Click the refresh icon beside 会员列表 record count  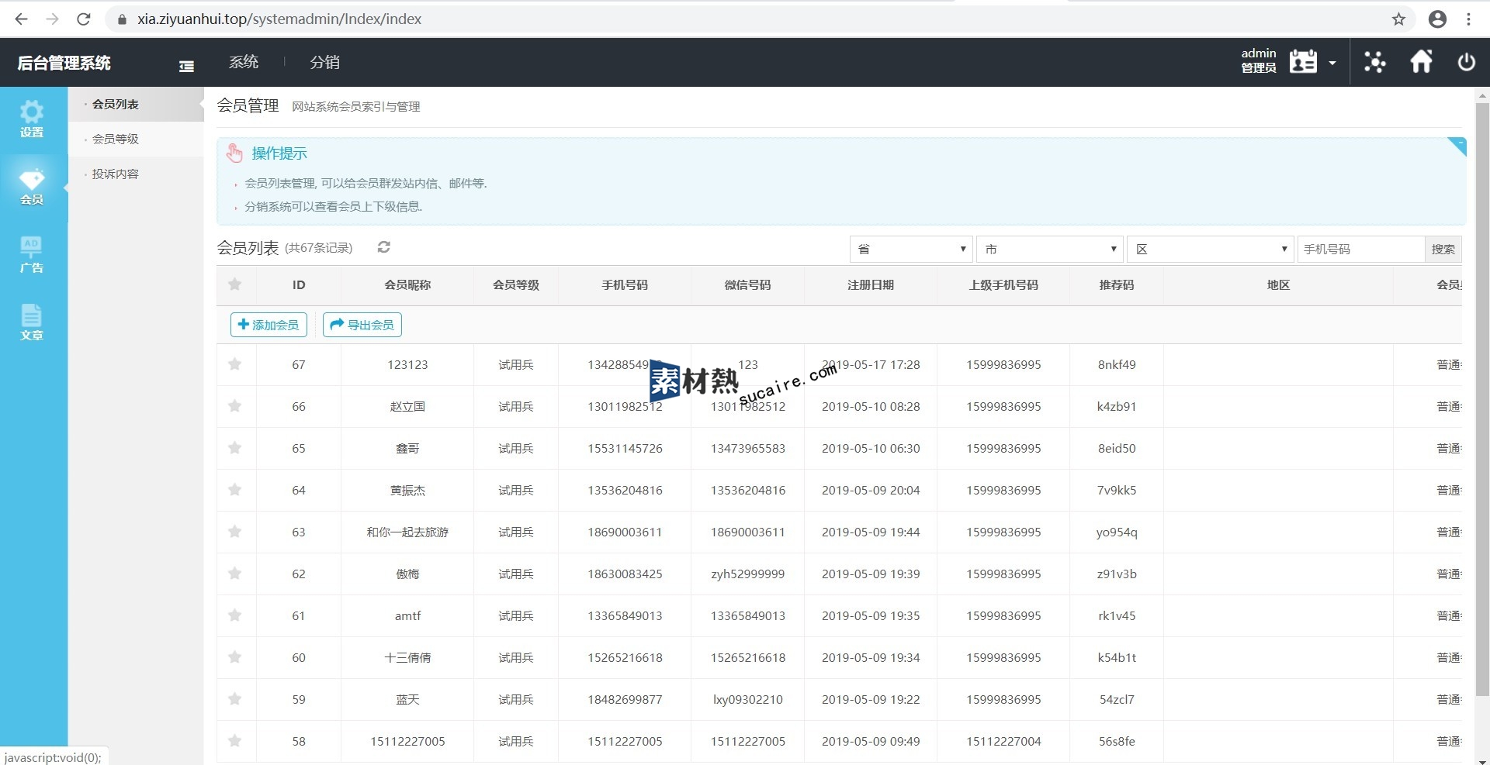click(383, 247)
